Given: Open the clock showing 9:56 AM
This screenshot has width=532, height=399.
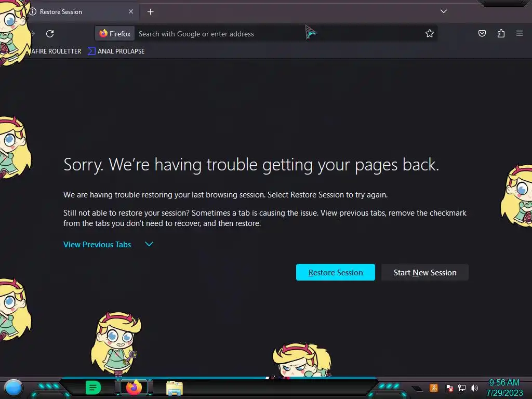Looking at the screenshot, I should 504,388.
